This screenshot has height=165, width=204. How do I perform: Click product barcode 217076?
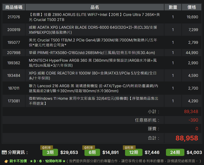point(14,17)
